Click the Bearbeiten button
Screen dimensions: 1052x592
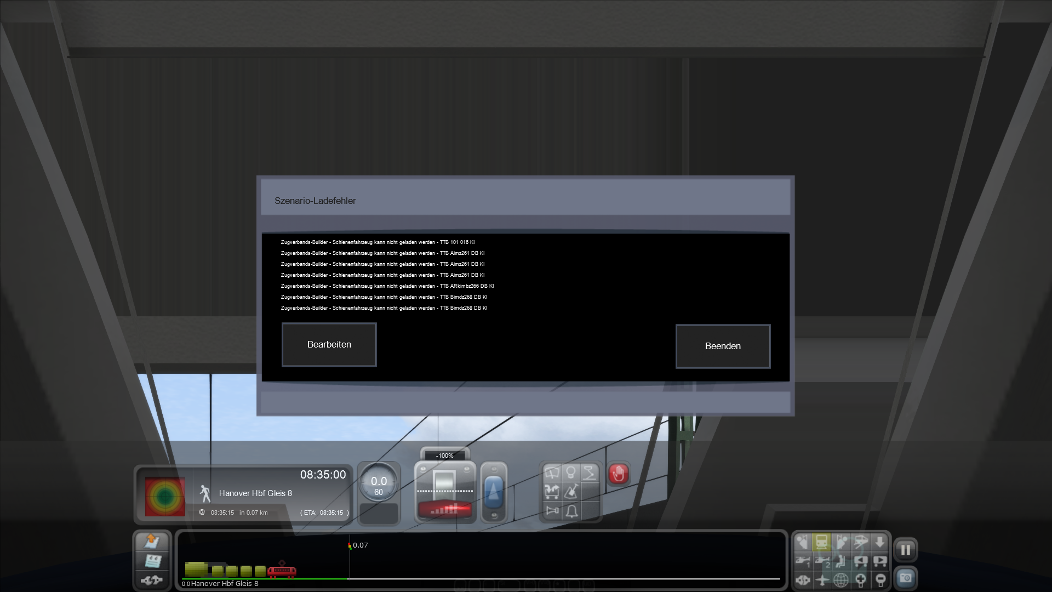[329, 344]
